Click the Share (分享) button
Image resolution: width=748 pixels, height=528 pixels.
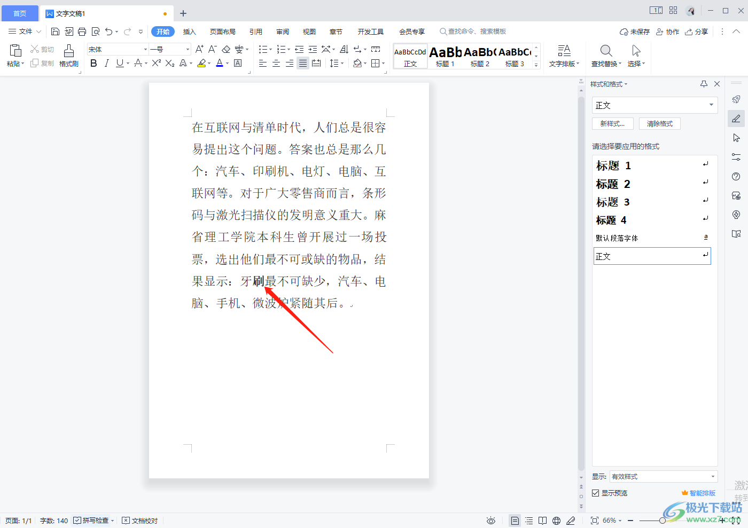(x=697, y=31)
